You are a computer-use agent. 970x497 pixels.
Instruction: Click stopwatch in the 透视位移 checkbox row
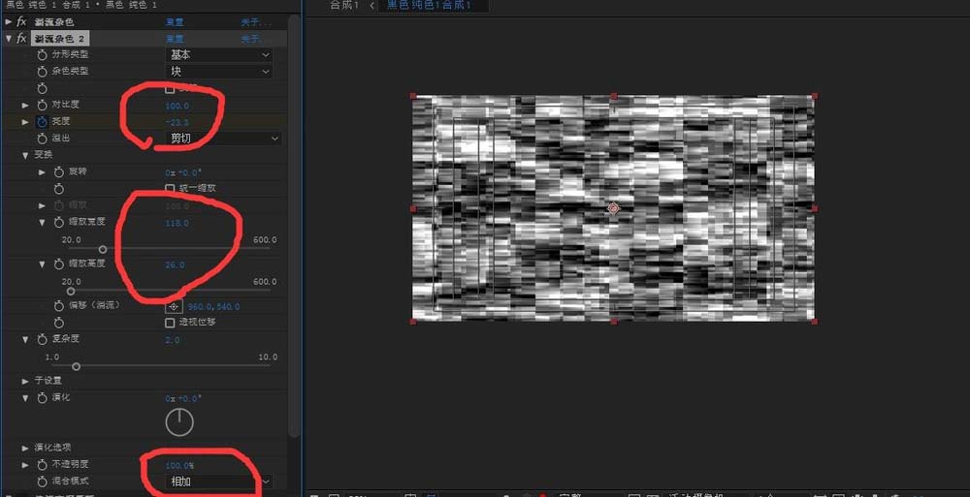(59, 323)
